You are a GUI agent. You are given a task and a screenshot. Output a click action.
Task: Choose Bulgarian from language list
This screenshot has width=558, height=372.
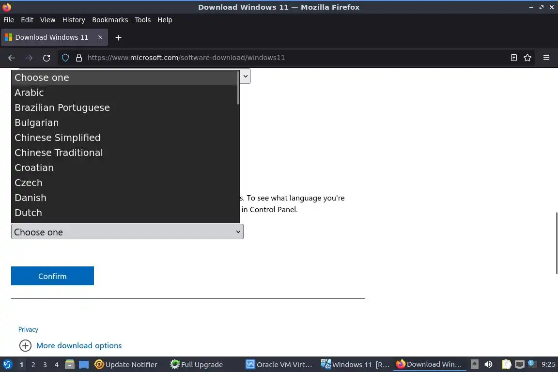click(124, 123)
